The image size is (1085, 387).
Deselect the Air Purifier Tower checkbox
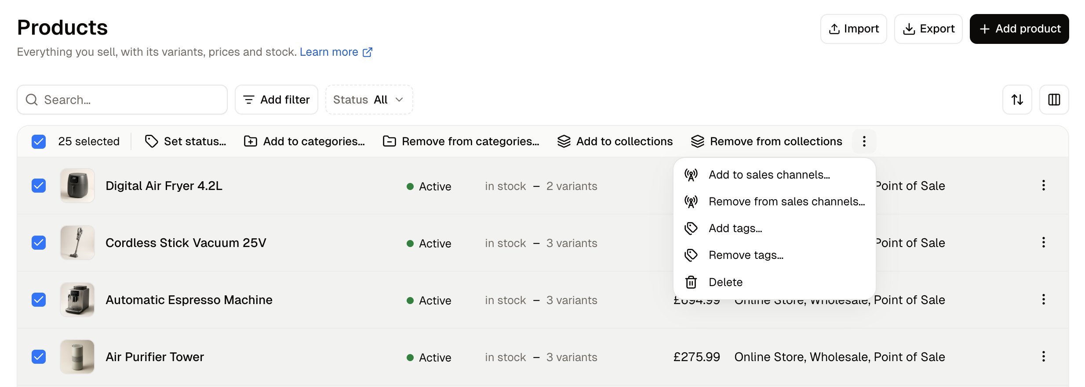39,357
